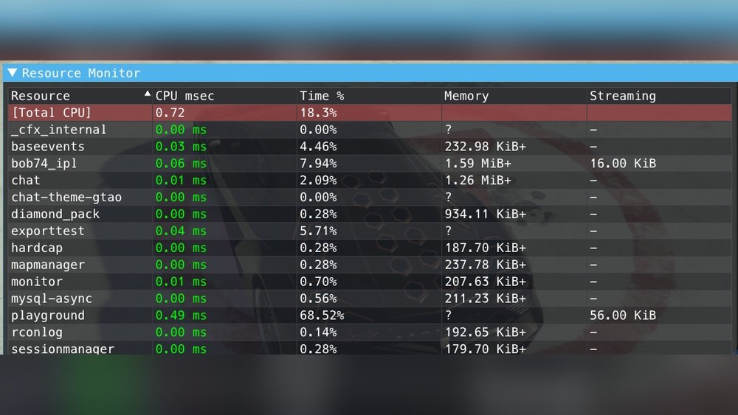Viewport: 738px width, 415px height.
Task: Click the 16.00 KiB streaming value
Action: tap(623, 164)
